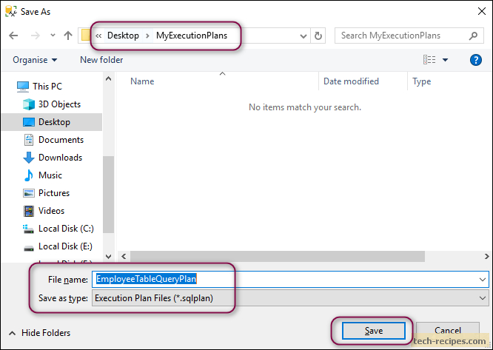
Task: Close the Save As dialog
Action: click(482, 11)
